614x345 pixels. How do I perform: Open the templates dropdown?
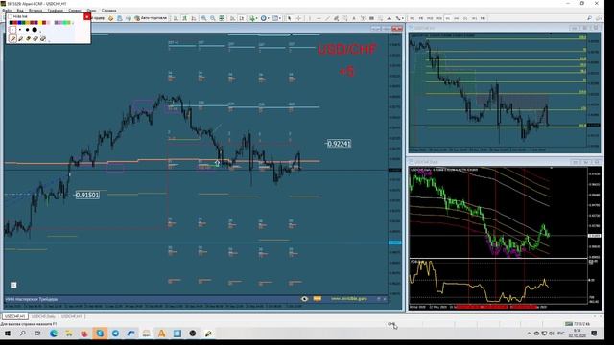276,18
